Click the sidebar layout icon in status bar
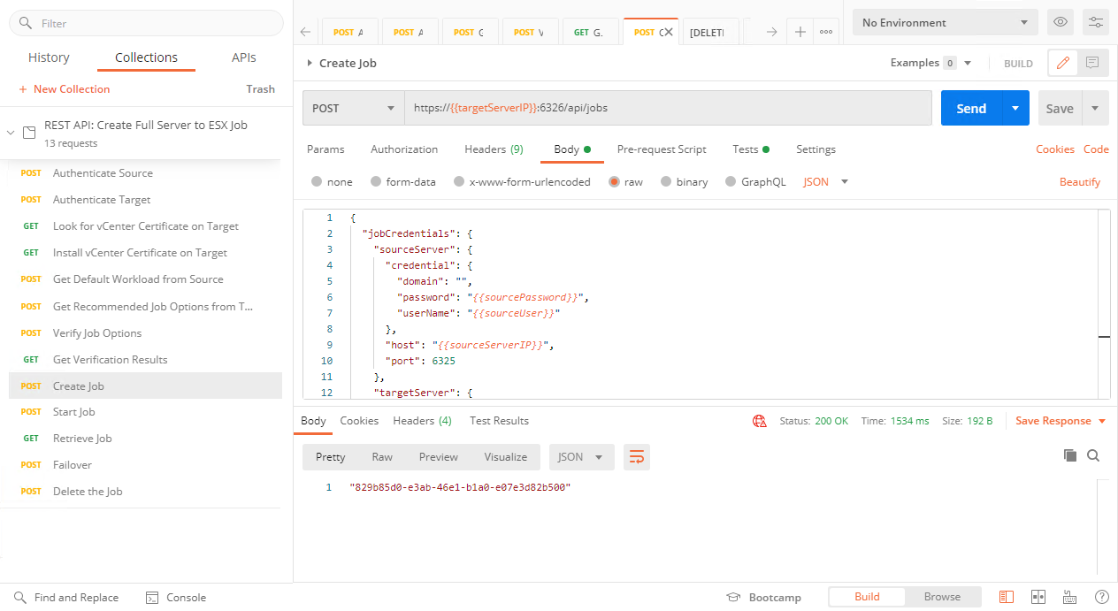This screenshot has height=611, width=1118. click(1007, 597)
